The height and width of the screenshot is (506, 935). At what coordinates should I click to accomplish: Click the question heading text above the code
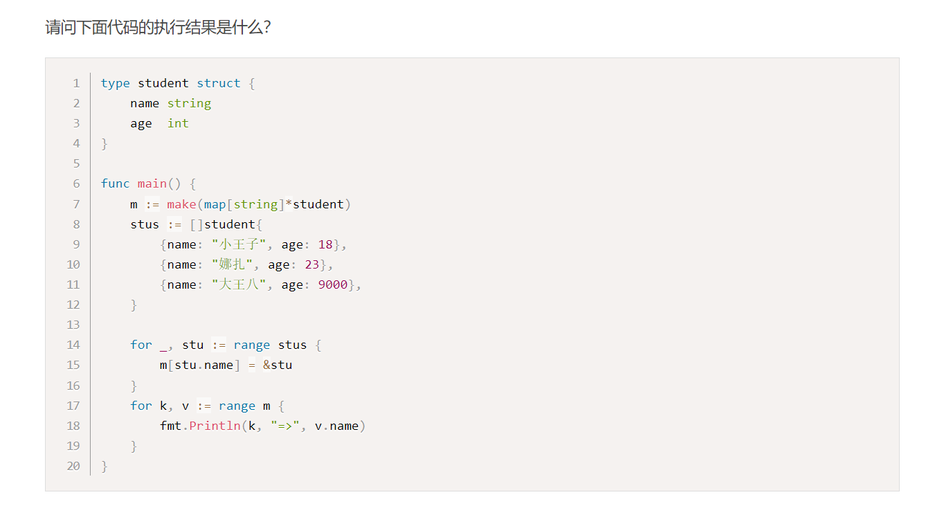158,28
